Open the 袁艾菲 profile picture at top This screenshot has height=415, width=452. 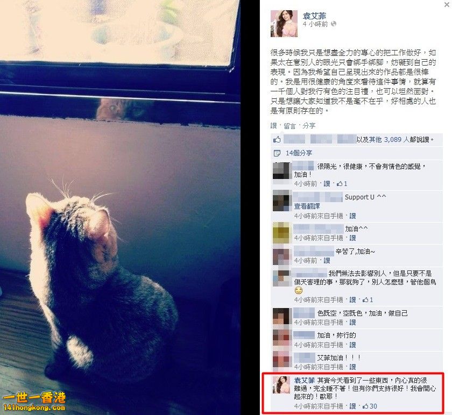[x=284, y=24]
